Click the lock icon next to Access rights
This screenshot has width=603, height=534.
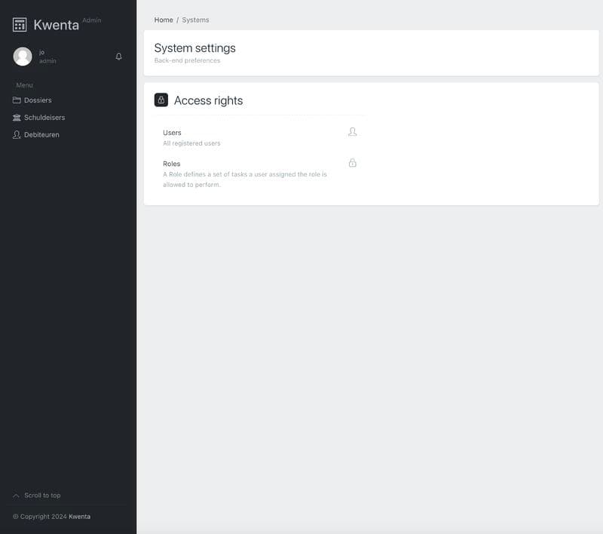click(x=161, y=100)
